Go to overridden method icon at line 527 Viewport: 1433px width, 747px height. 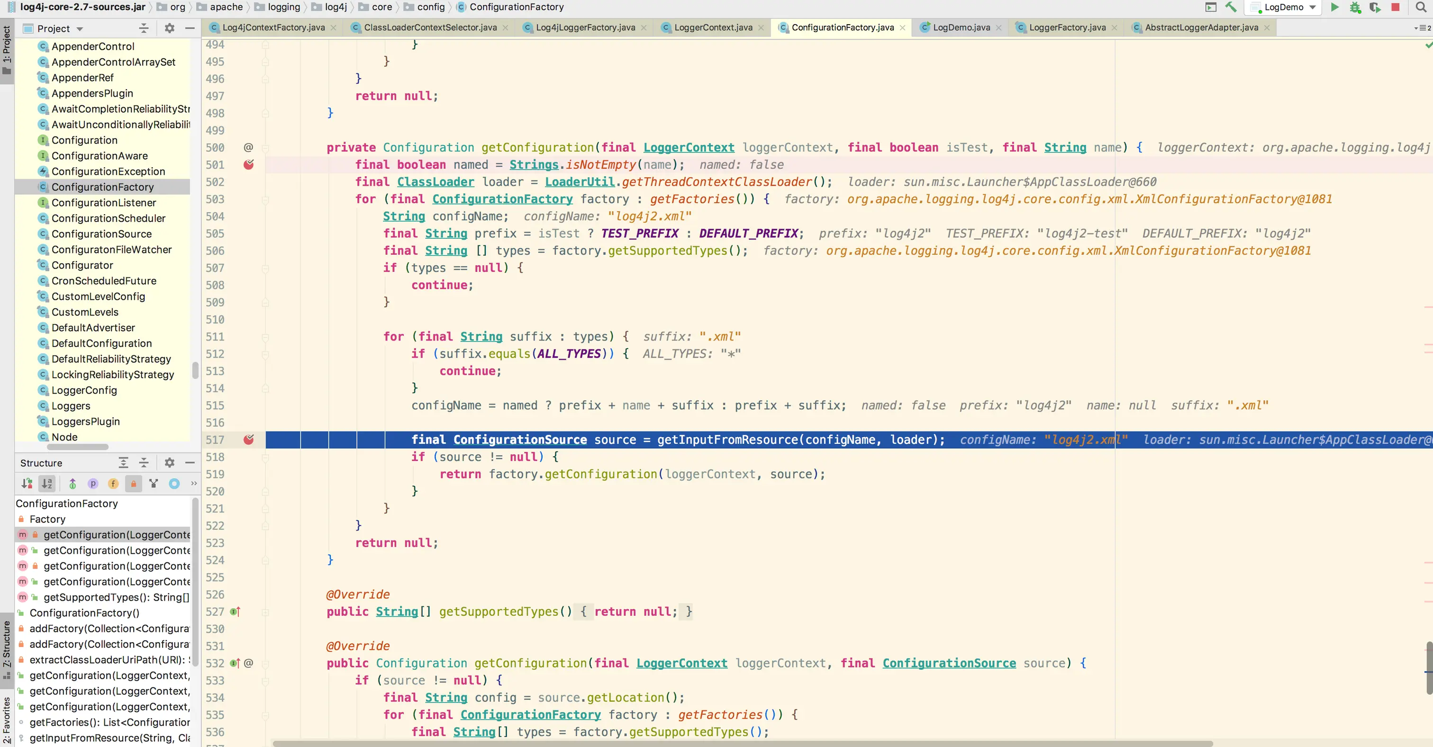click(235, 612)
